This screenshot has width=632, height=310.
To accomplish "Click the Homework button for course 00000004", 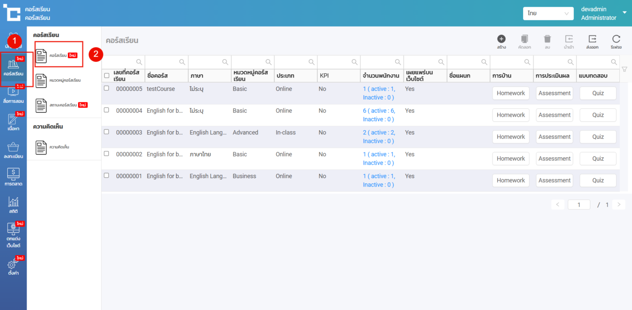I will [x=511, y=115].
